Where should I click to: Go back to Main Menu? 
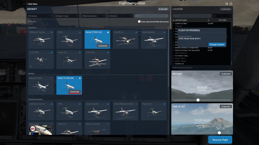click(x=32, y=4)
